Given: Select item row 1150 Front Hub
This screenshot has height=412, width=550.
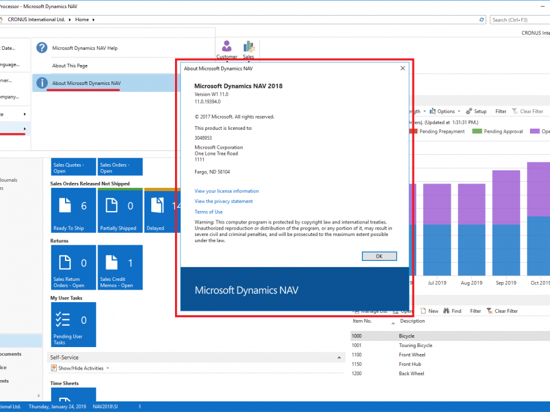Looking at the screenshot, I should 450,364.
